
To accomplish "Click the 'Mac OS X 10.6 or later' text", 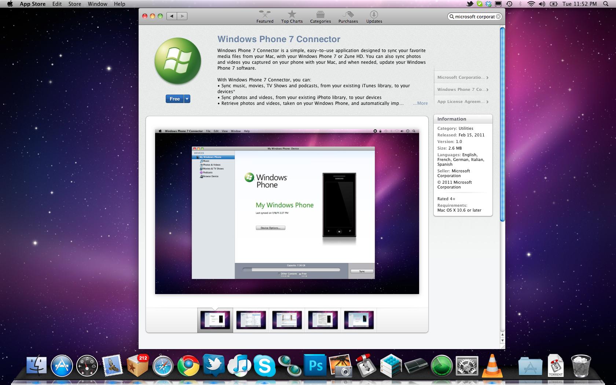I will (x=459, y=210).
